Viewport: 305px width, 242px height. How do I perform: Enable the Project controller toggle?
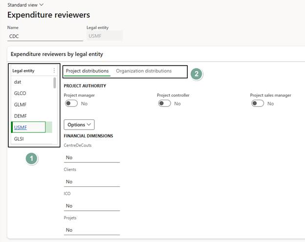165,104
